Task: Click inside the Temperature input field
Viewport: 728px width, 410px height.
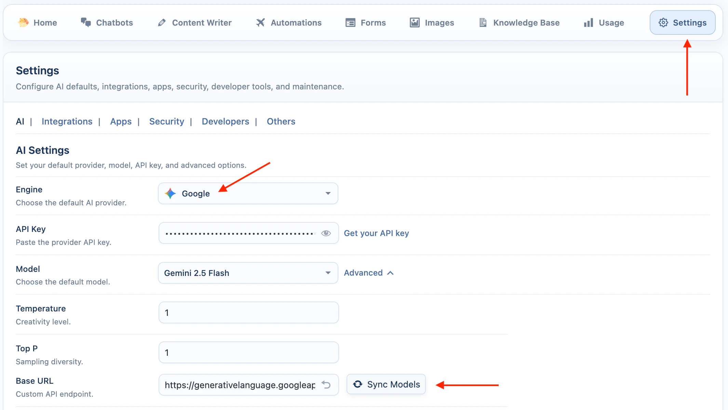Action: click(248, 312)
